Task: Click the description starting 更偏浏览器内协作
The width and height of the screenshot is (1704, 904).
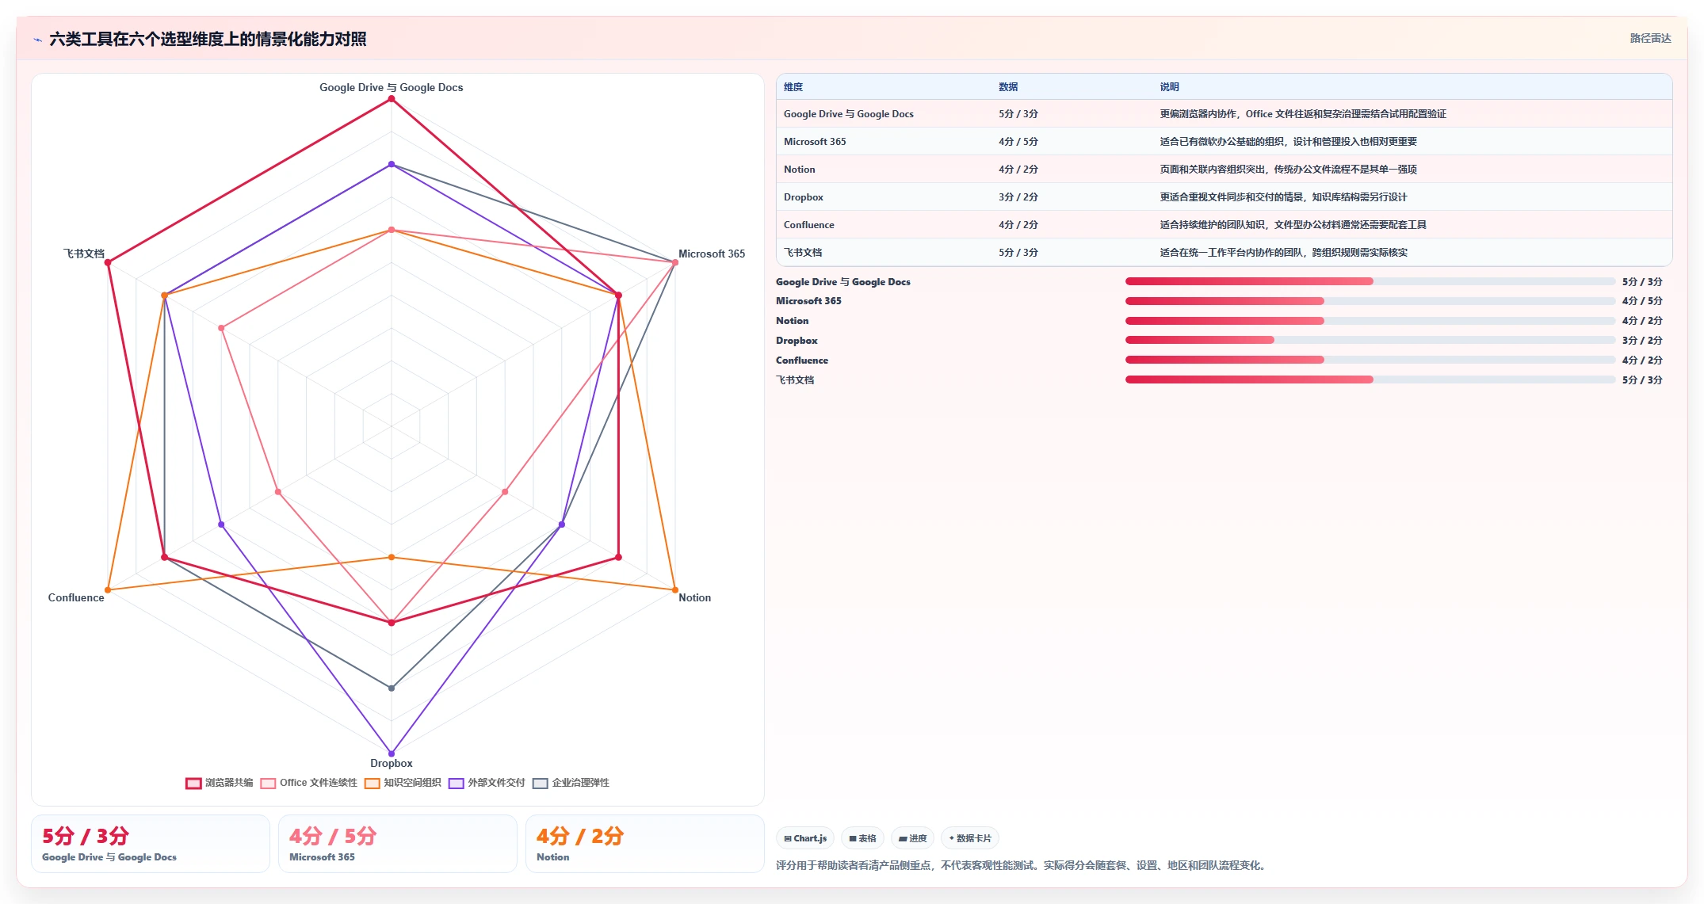Action: coord(1303,114)
